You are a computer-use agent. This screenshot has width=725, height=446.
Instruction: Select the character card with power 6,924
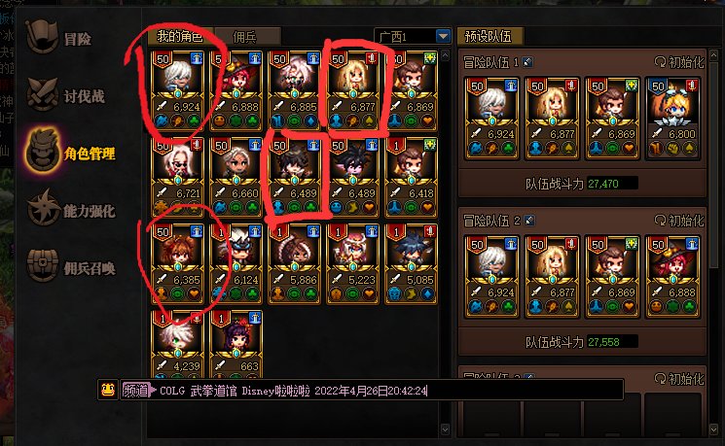177,90
